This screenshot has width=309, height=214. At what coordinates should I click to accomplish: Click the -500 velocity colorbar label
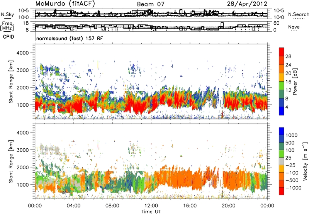(x=292, y=180)
